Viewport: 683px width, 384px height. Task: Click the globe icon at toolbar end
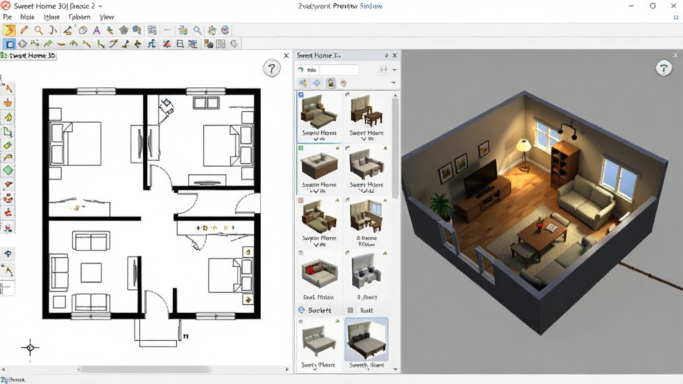point(225,30)
